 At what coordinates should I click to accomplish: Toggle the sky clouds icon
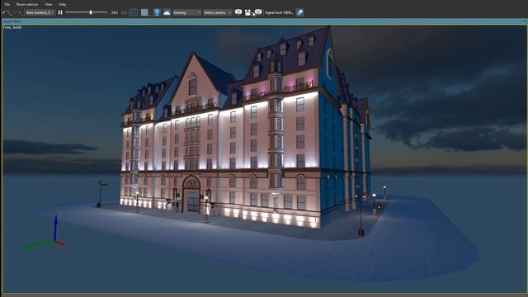click(167, 12)
